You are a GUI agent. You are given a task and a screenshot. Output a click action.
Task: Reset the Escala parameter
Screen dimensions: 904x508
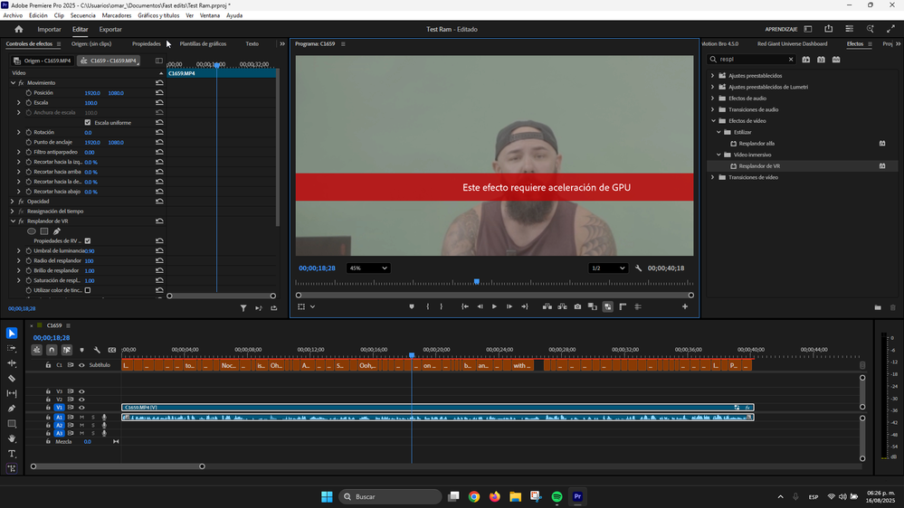[159, 102]
